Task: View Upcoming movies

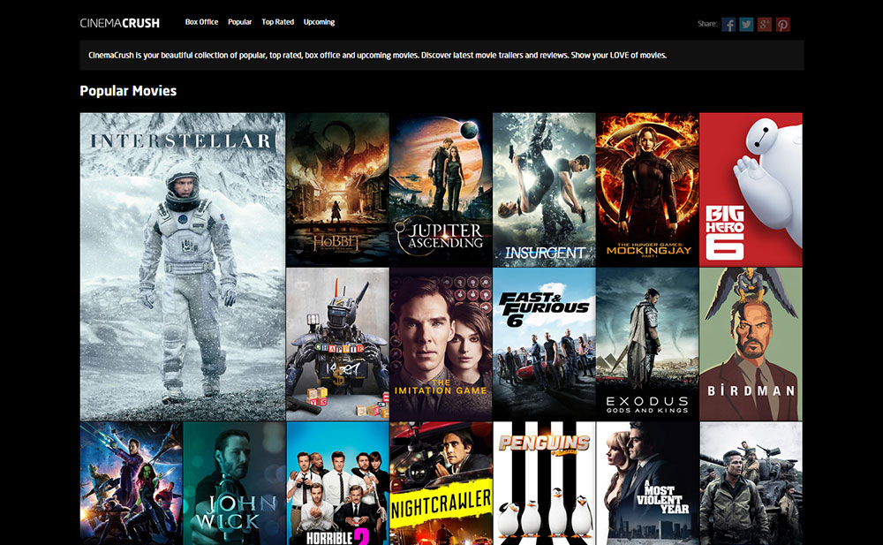Action: tap(319, 22)
